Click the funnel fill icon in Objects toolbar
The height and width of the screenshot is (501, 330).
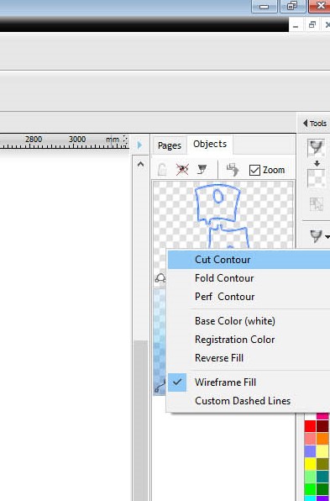click(202, 169)
